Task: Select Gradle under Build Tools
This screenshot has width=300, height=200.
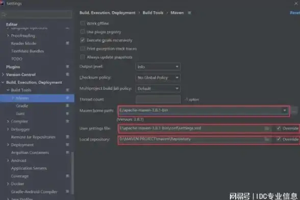Action: [x=22, y=106]
